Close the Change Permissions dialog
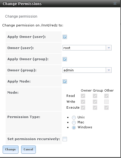The height and width of the screenshot is (158, 121). pos(115,4)
